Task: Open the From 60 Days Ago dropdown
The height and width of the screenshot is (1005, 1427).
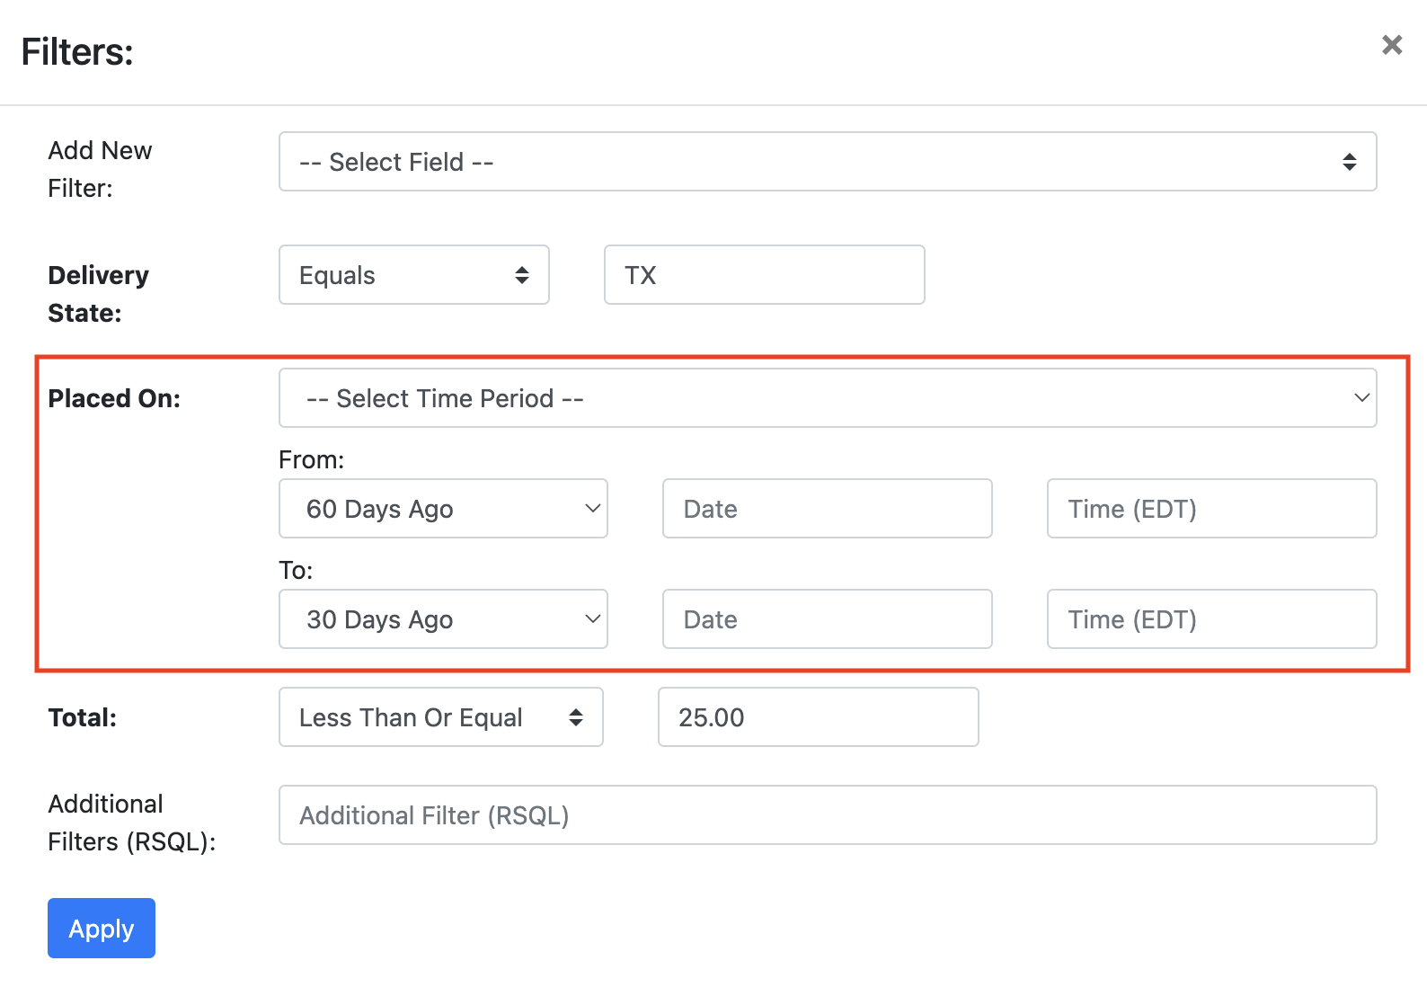Action: (x=444, y=509)
